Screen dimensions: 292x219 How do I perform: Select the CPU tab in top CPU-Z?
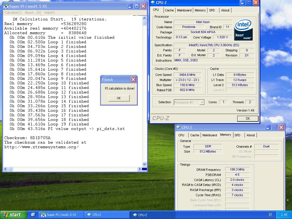click(x=156, y=10)
